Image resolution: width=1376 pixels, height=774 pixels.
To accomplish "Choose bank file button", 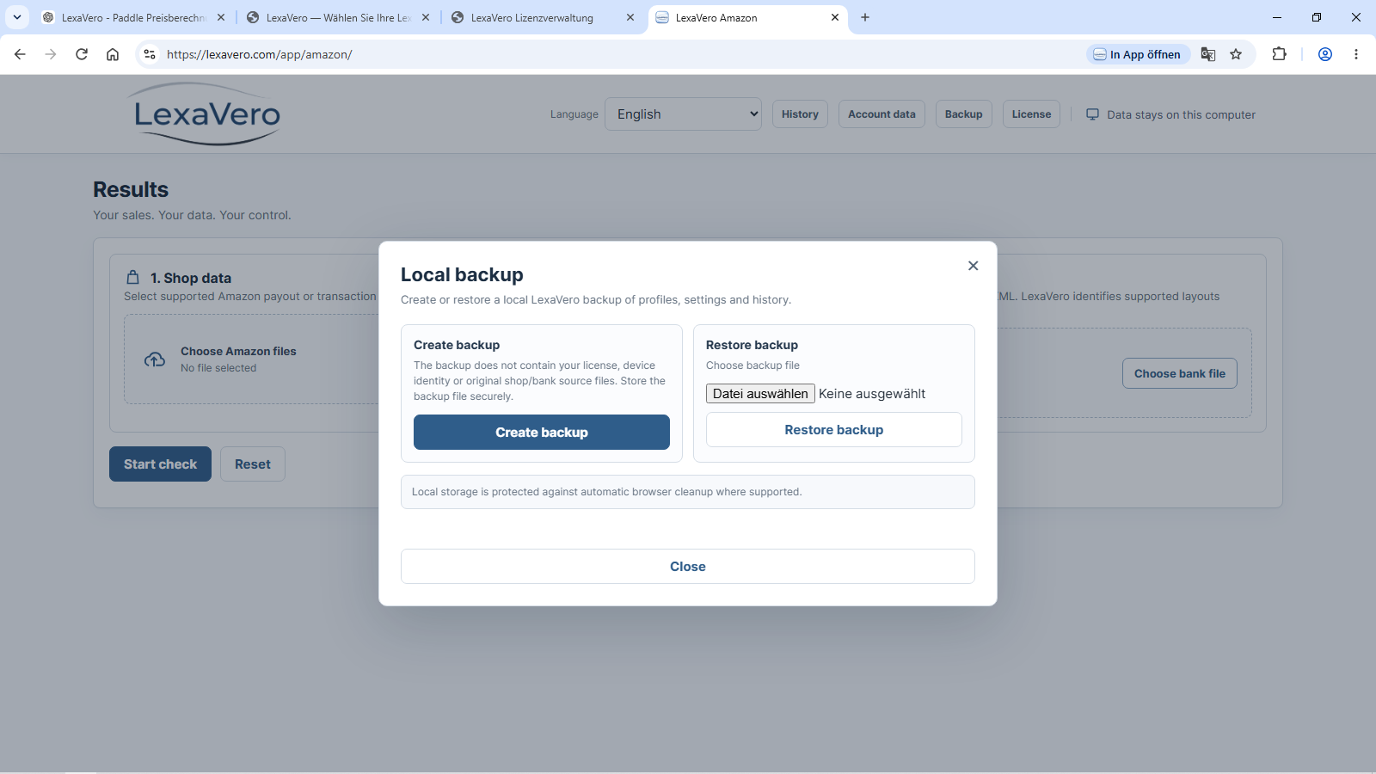I will point(1180,373).
